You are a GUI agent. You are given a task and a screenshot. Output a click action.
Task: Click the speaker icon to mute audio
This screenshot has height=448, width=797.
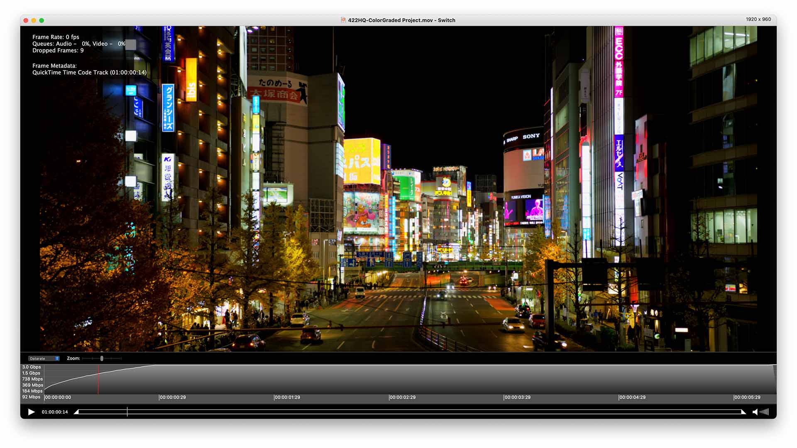click(x=755, y=411)
